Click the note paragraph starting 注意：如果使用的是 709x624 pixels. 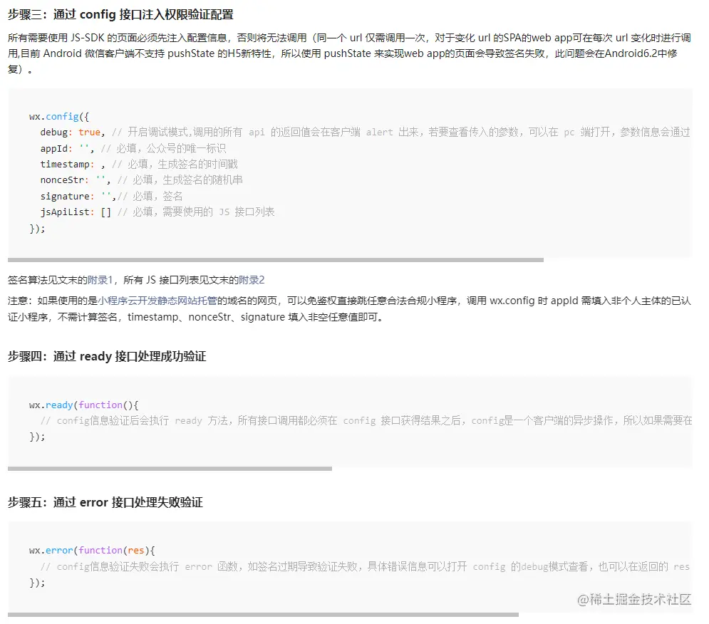click(349, 309)
